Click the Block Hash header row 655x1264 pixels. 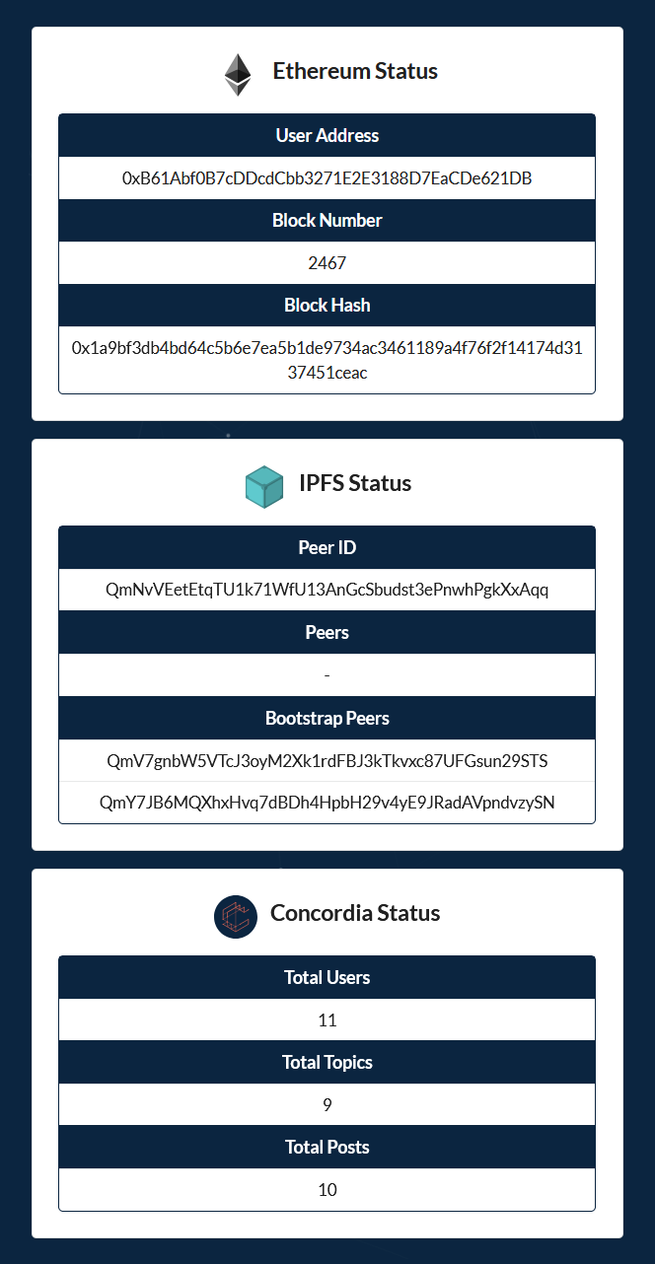(x=327, y=306)
